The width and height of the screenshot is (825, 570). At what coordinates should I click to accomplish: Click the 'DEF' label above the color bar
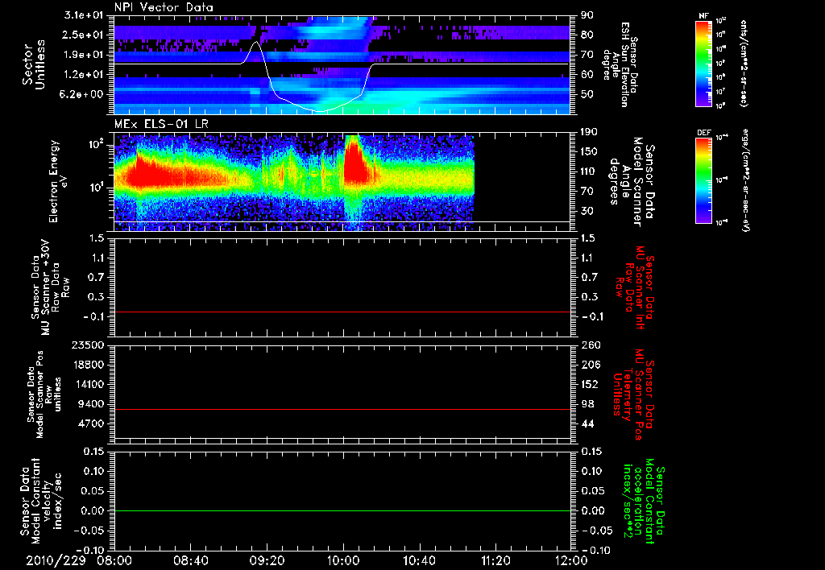coord(703,133)
